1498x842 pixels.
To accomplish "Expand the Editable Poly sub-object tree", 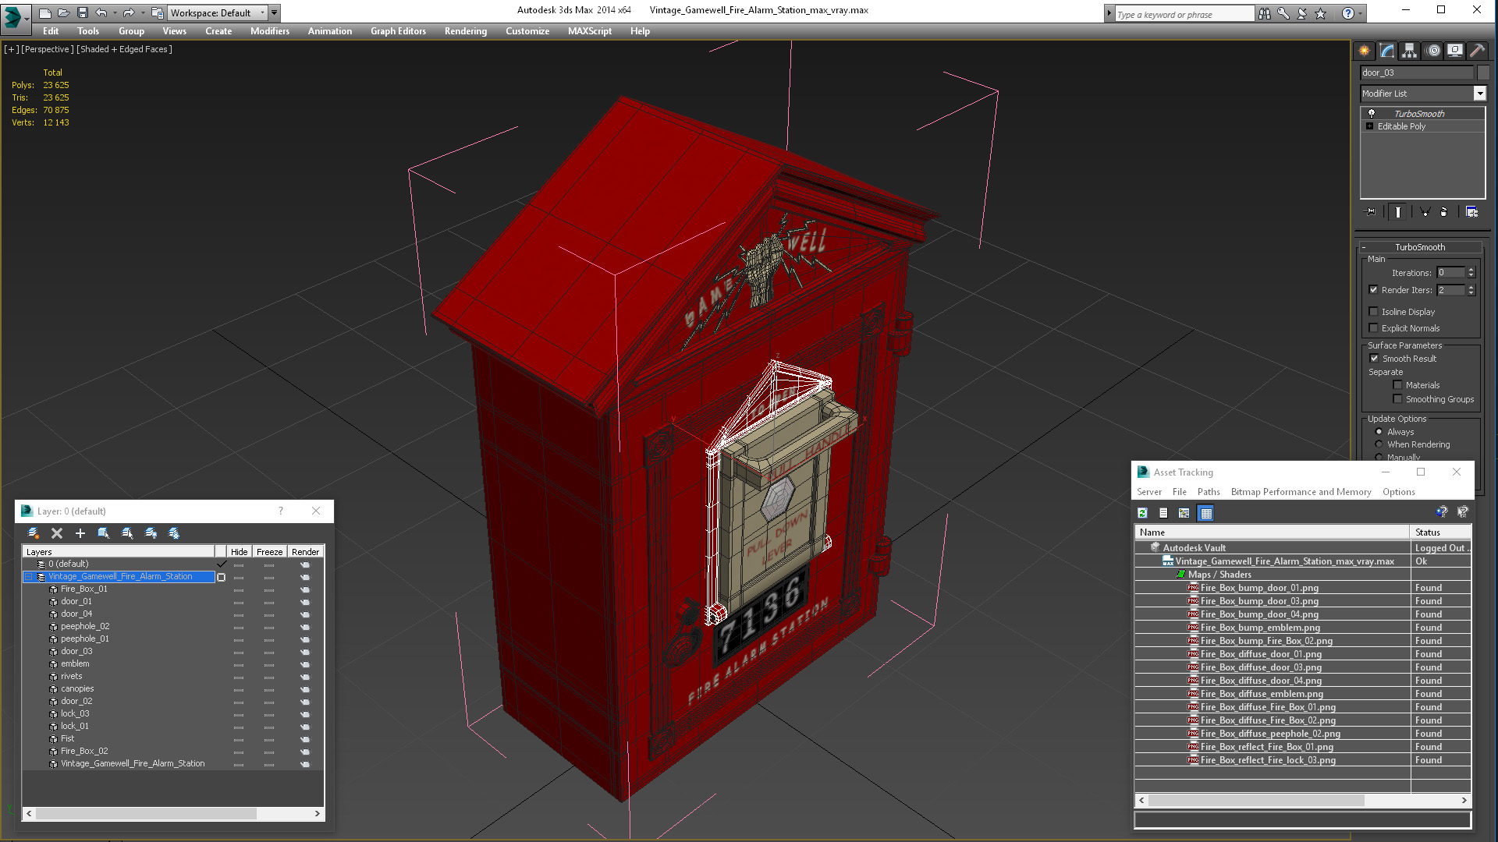I will tap(1369, 126).
